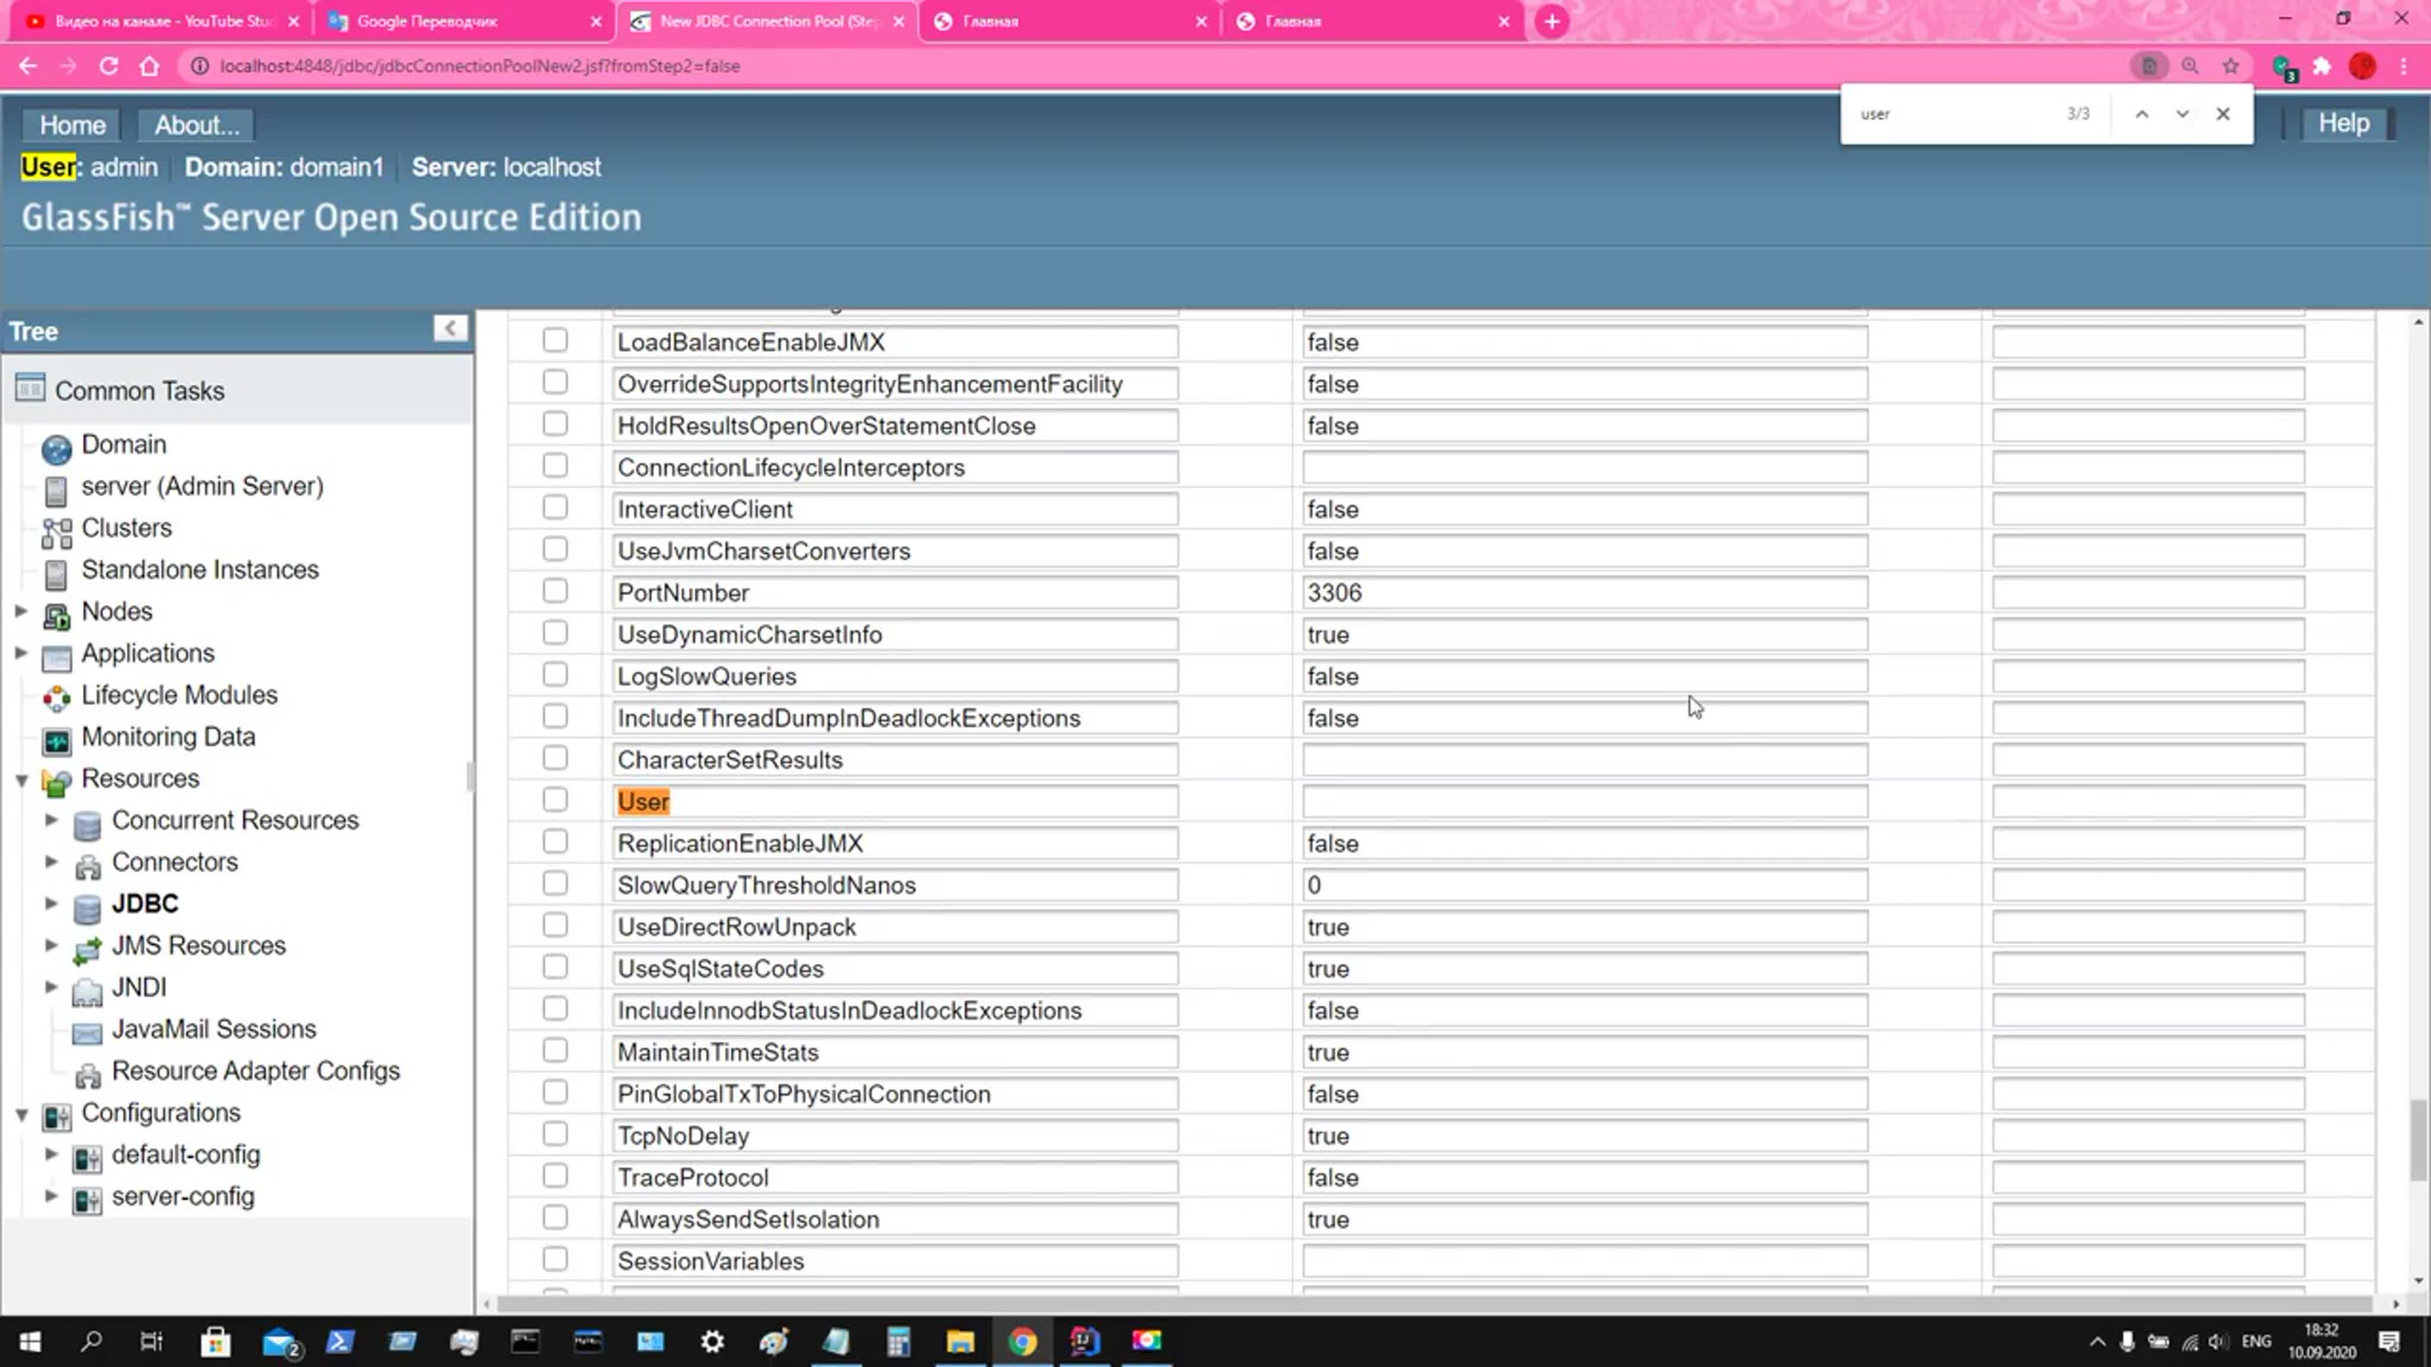Click the Home button in header
2431x1367 pixels.
coord(72,125)
